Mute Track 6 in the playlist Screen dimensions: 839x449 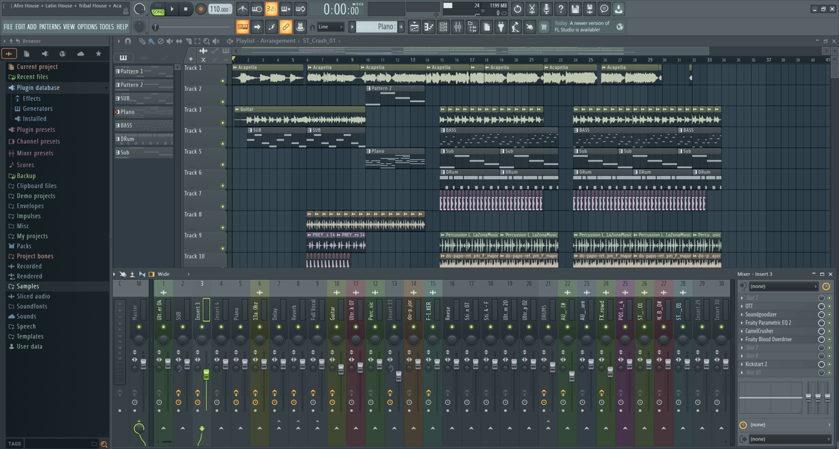223,185
